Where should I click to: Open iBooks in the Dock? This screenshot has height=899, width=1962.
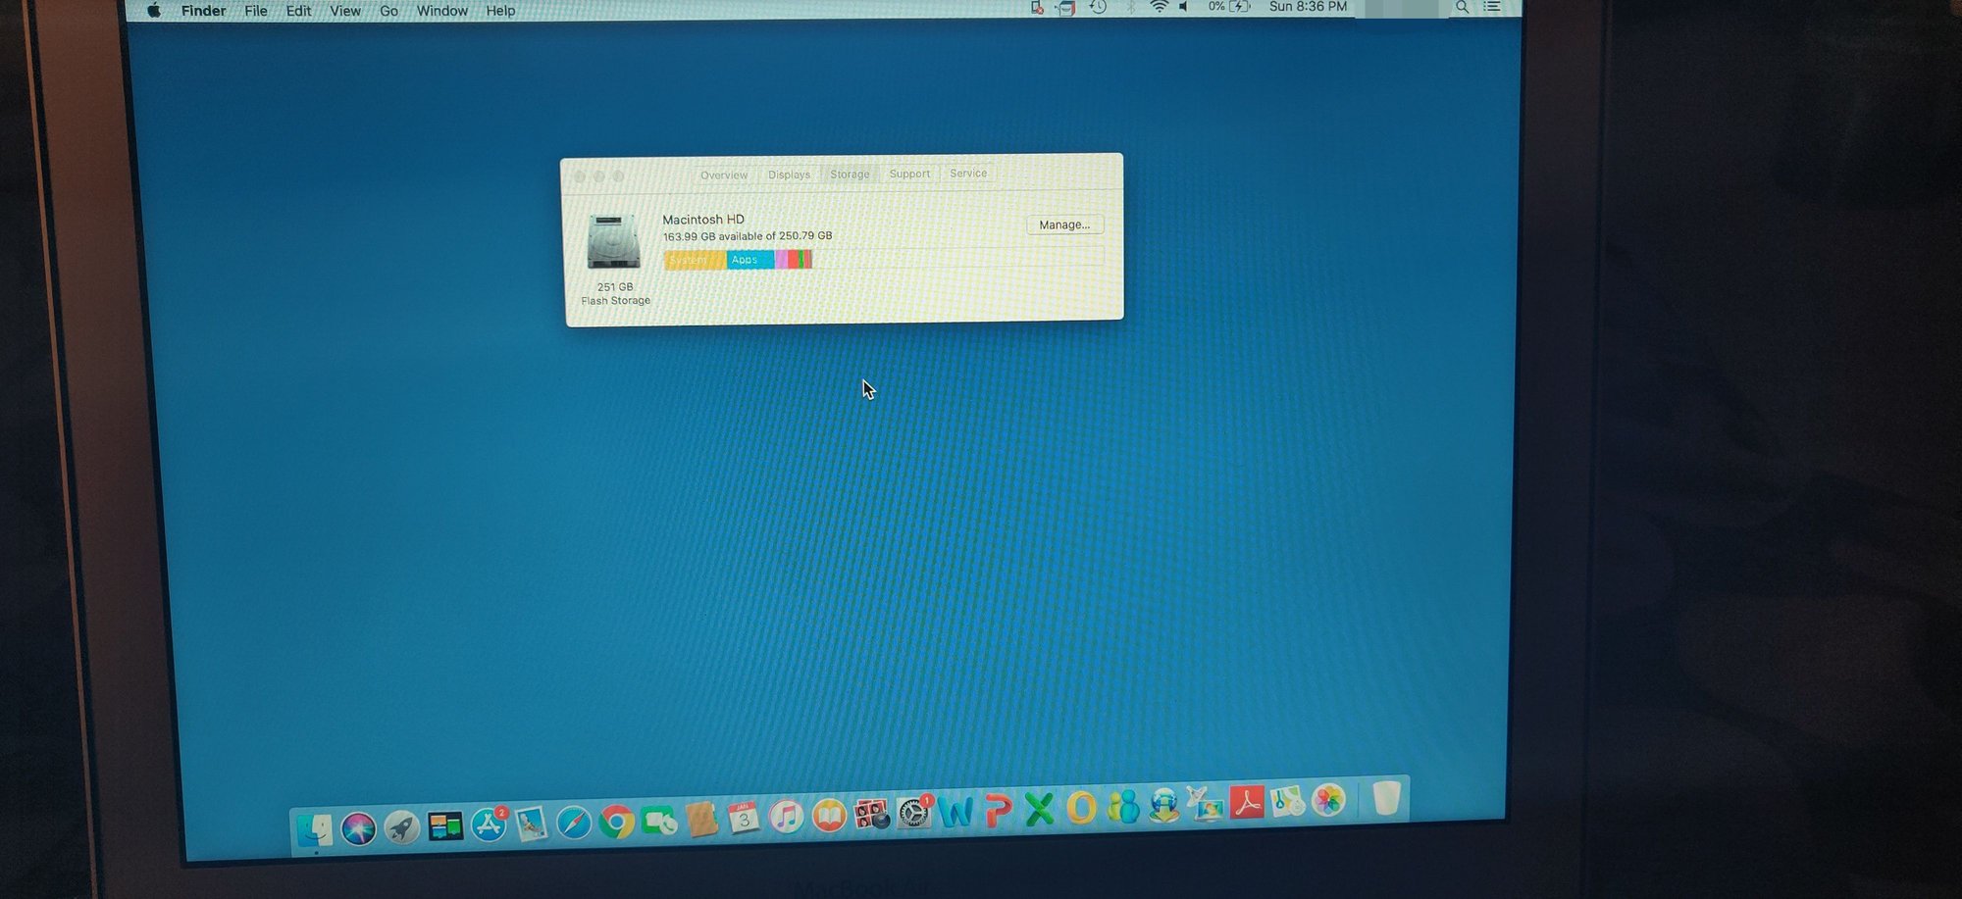[829, 815]
